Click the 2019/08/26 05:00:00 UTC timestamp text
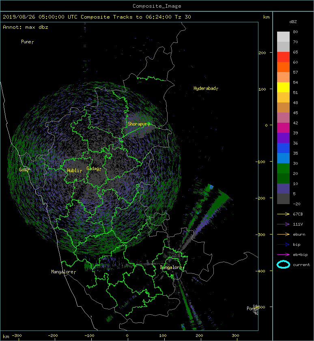Viewport: 314px width, 341px height. (x=40, y=17)
